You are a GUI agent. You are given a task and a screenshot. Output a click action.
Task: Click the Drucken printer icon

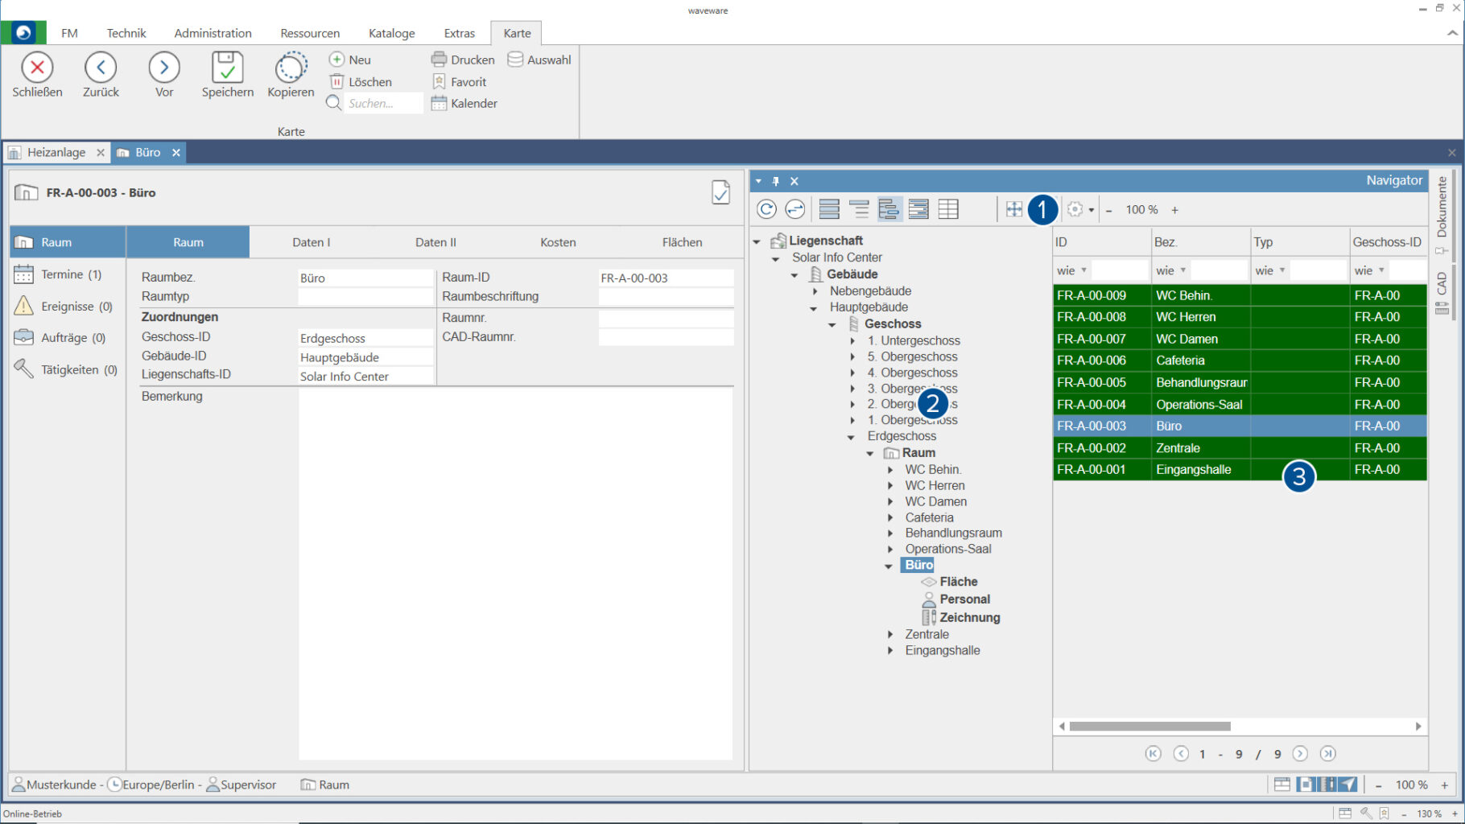click(439, 60)
